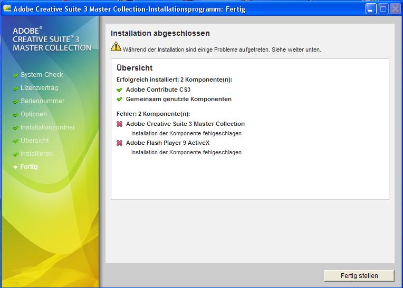Click the warning message about installation problems
Image resolution: width=403 pixels, height=288 pixels.
[x=222, y=49]
